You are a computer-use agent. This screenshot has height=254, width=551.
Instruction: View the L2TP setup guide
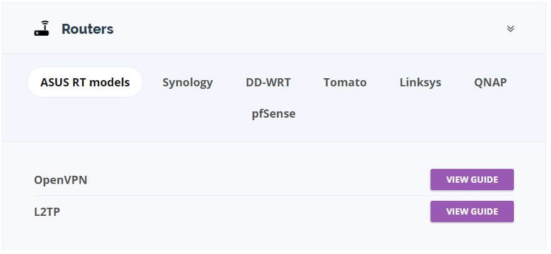click(472, 211)
